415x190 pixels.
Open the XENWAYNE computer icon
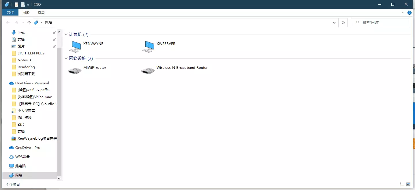[x=75, y=47]
